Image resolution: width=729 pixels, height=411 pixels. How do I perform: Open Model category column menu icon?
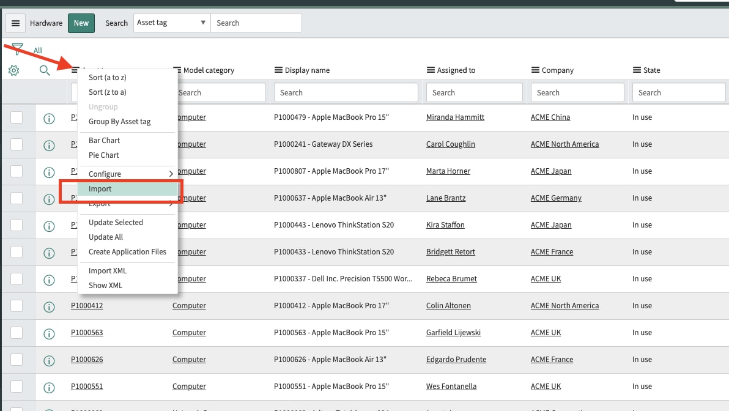177,70
